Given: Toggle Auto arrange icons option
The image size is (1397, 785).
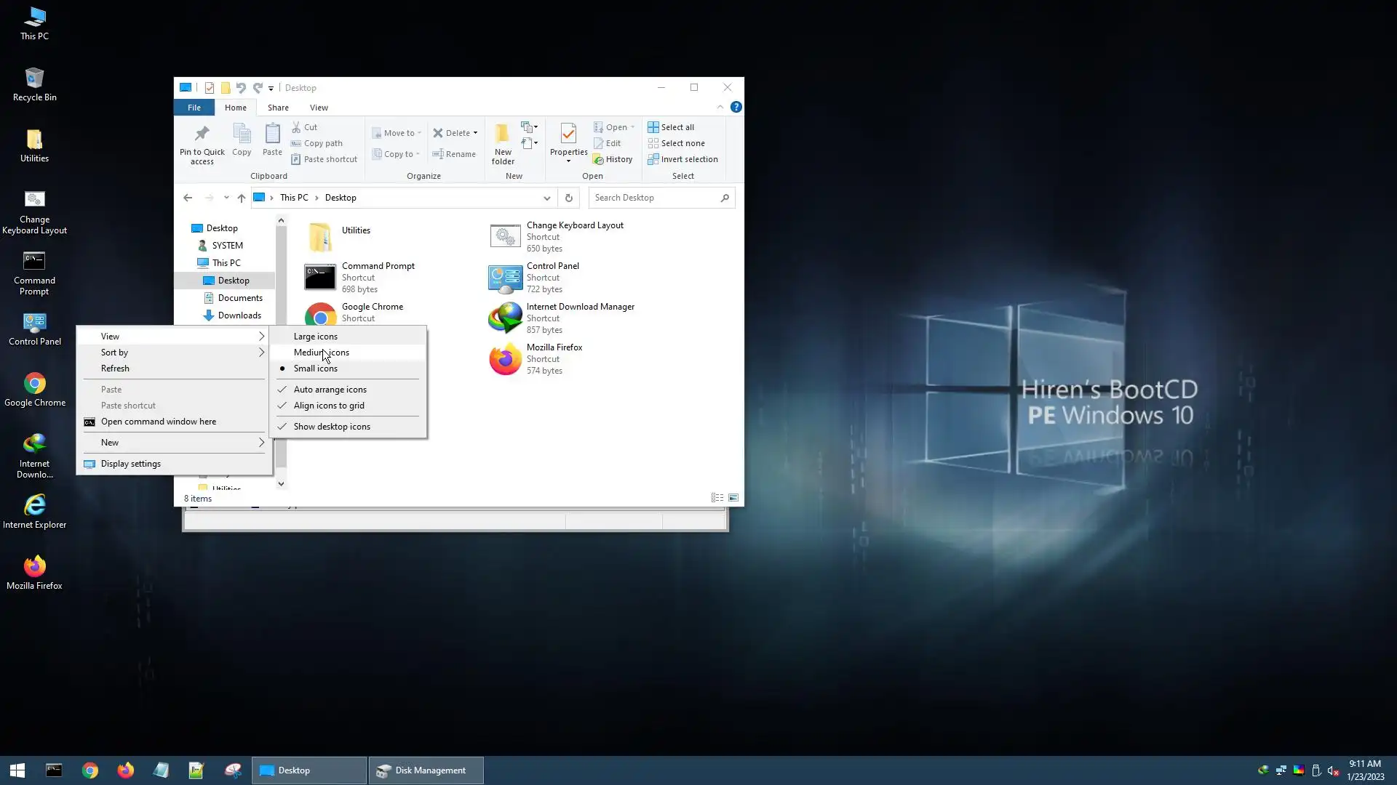Looking at the screenshot, I should click(x=330, y=390).
